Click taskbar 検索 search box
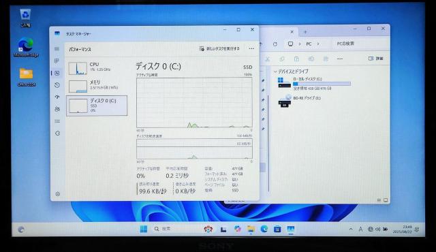The width and height of the screenshot is (436, 252). pyautogui.click(x=176, y=229)
